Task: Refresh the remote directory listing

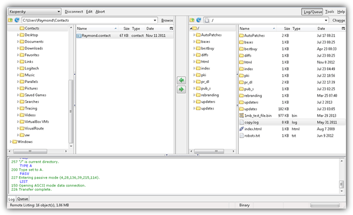Action: coord(199,20)
